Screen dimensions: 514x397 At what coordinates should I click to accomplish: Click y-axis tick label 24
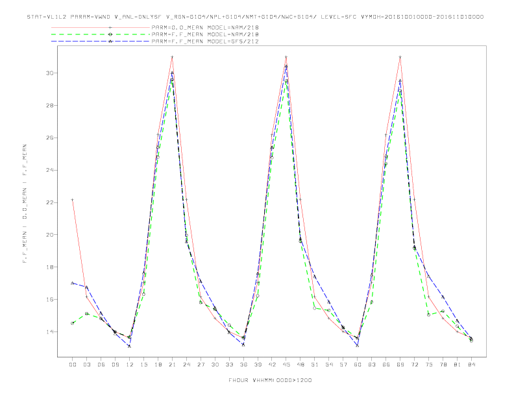(49, 170)
